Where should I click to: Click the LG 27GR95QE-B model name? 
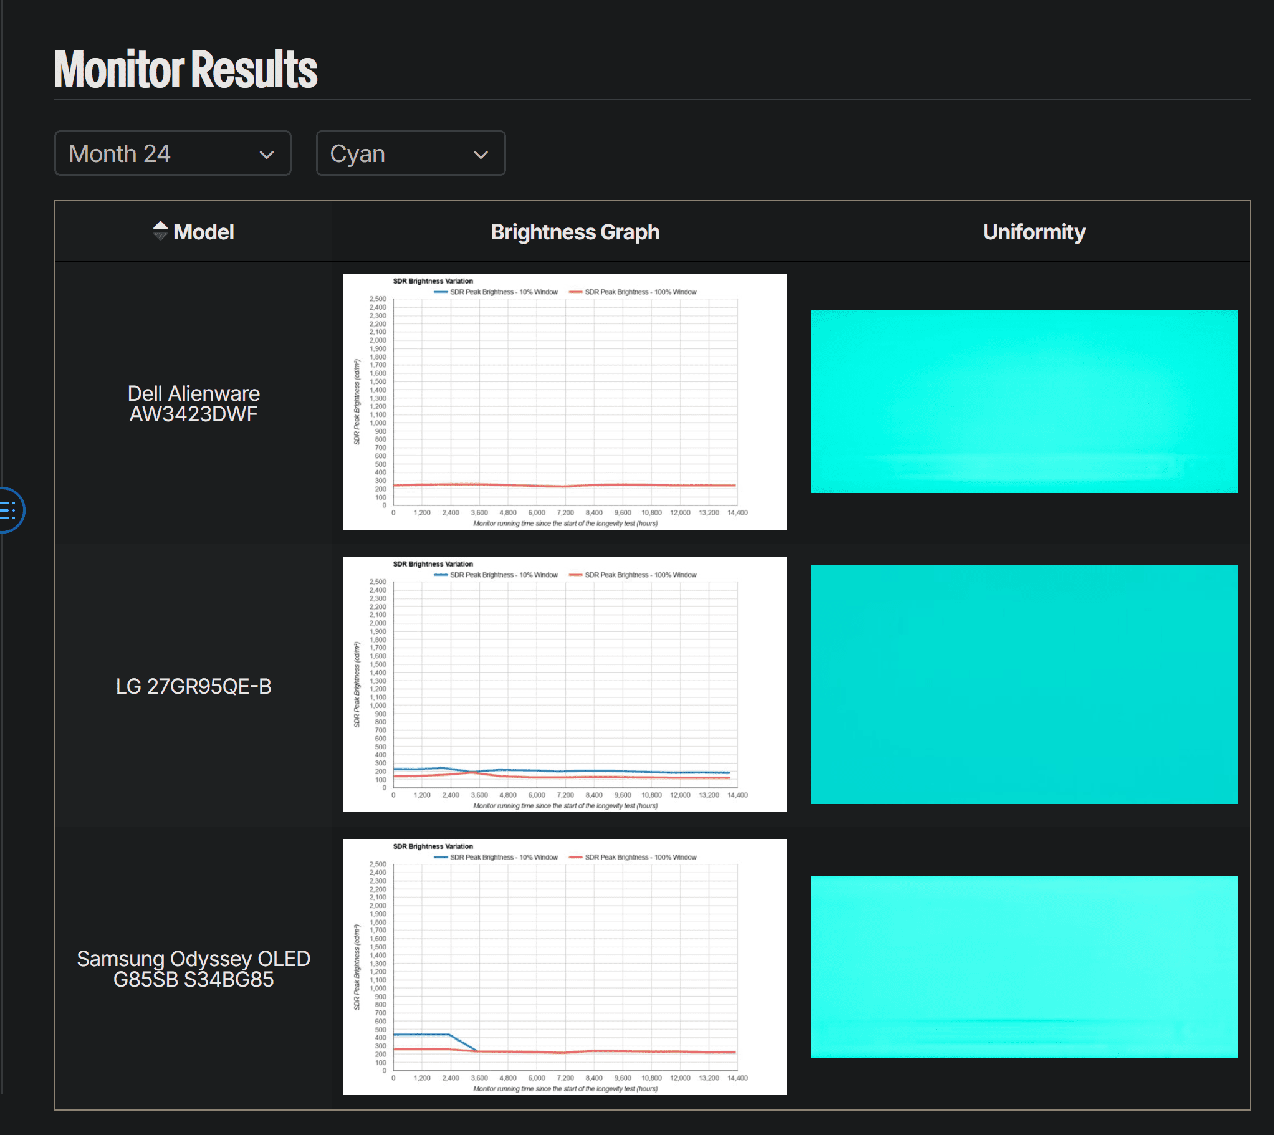(193, 686)
